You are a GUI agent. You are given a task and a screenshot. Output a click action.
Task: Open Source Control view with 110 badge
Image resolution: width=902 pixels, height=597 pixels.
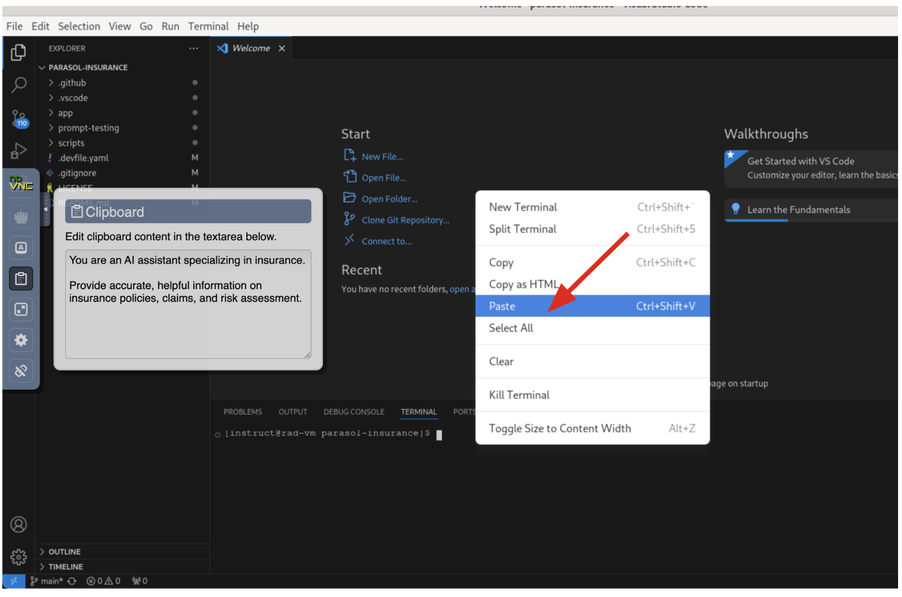(19, 118)
